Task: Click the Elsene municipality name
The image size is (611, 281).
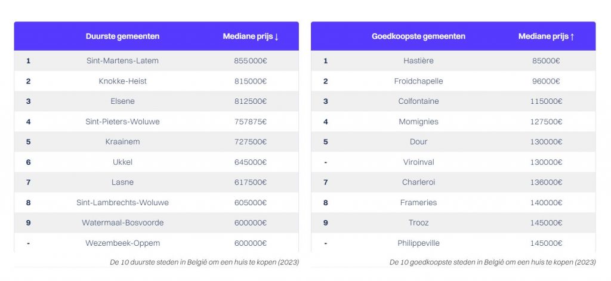Action: point(122,101)
